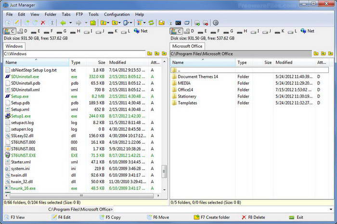Click the F5 Copy button
Viewport: 337px width, 224px height.
(110, 217)
